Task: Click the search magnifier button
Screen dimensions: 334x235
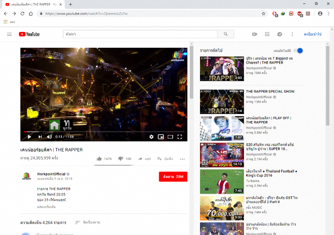Action: pyautogui.click(x=225, y=34)
